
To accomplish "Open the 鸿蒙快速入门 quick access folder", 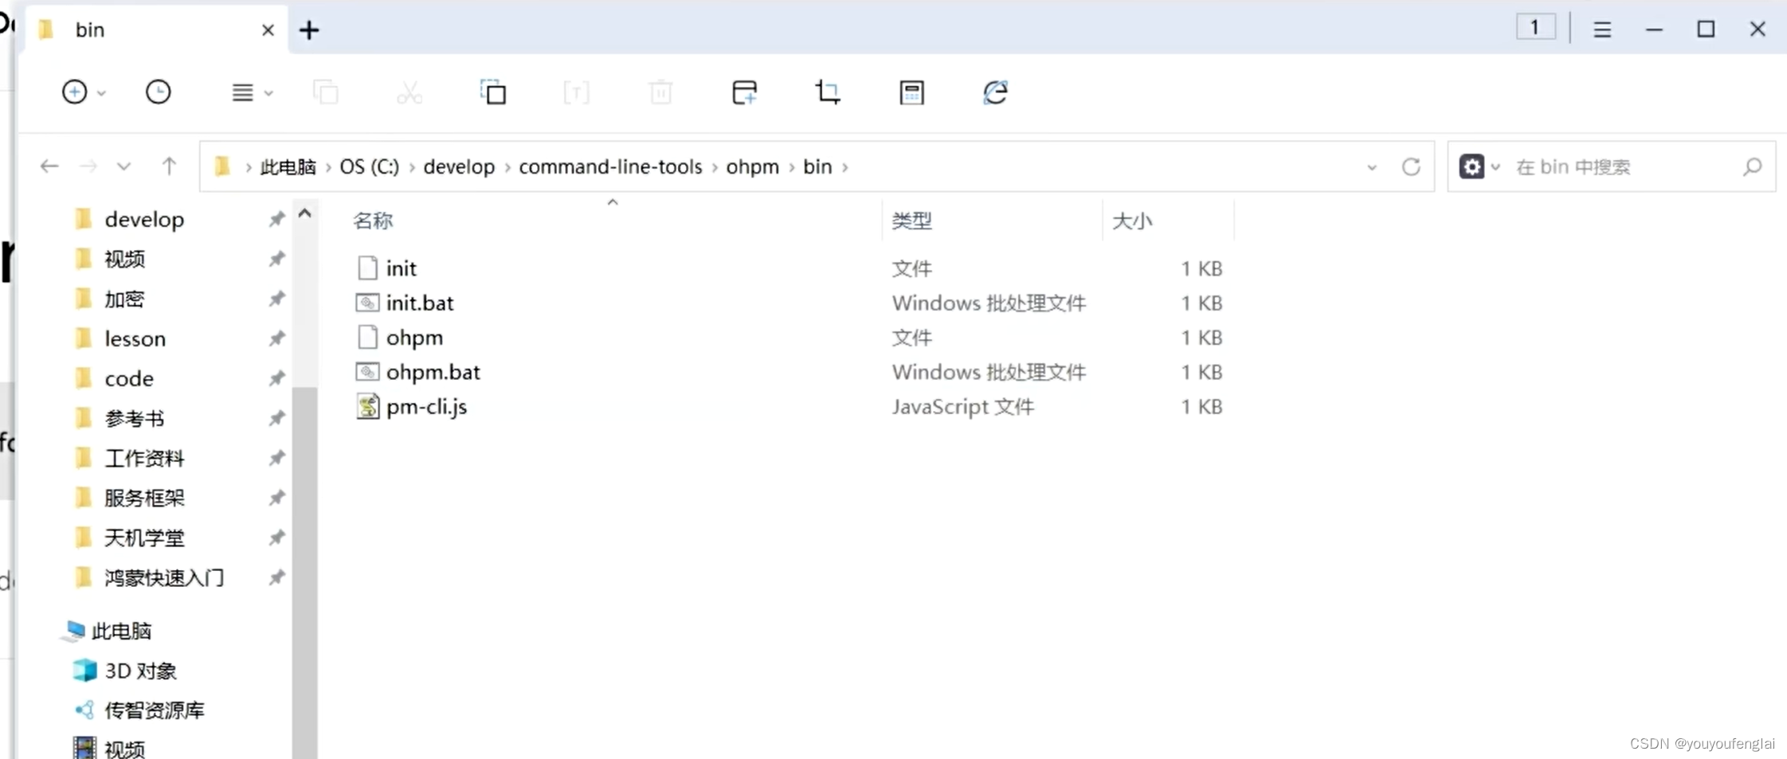I will 163,577.
